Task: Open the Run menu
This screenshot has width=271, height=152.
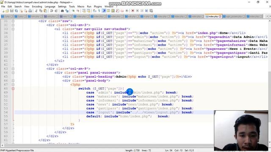Action: click(89, 7)
